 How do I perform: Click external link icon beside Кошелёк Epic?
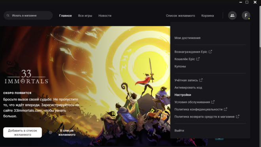click(x=198, y=59)
